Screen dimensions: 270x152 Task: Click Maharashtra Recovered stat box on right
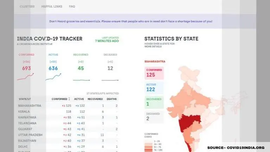[x=154, y=102]
